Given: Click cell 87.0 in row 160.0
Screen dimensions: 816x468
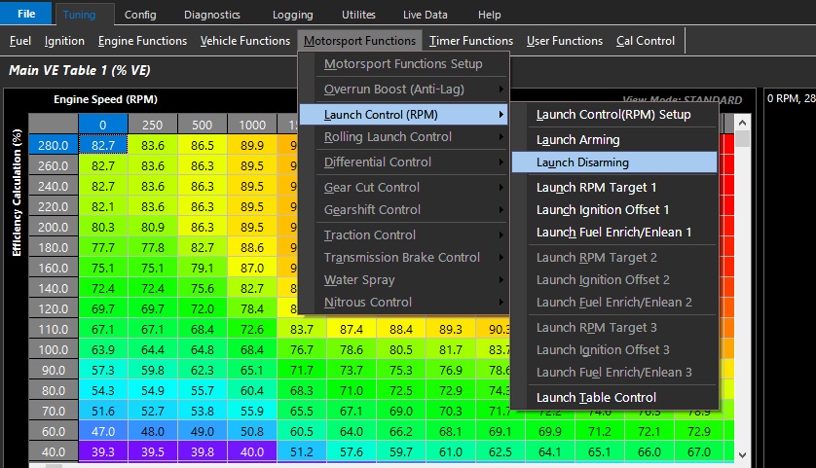Looking at the screenshot, I should [x=252, y=268].
